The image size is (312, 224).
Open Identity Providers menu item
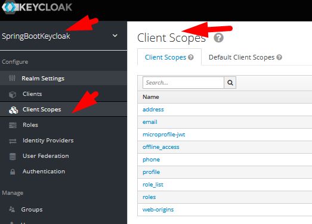click(x=48, y=141)
